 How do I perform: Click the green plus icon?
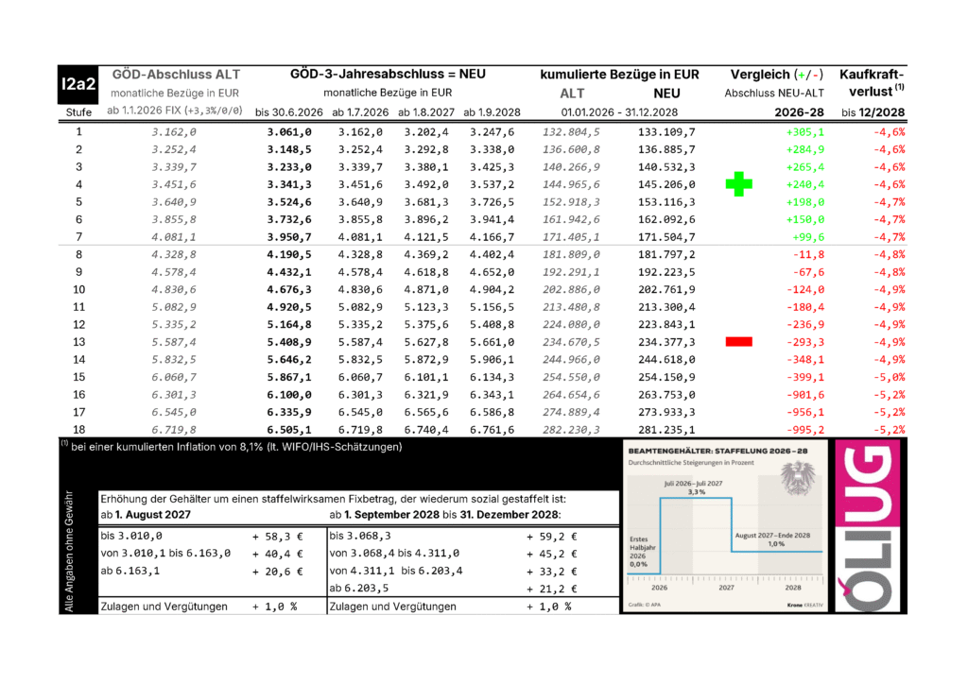tap(737, 183)
